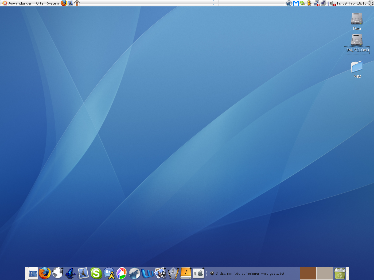The width and height of the screenshot is (374, 280).
Task: Open the blue W word processor icon
Action: pyautogui.click(x=147, y=273)
